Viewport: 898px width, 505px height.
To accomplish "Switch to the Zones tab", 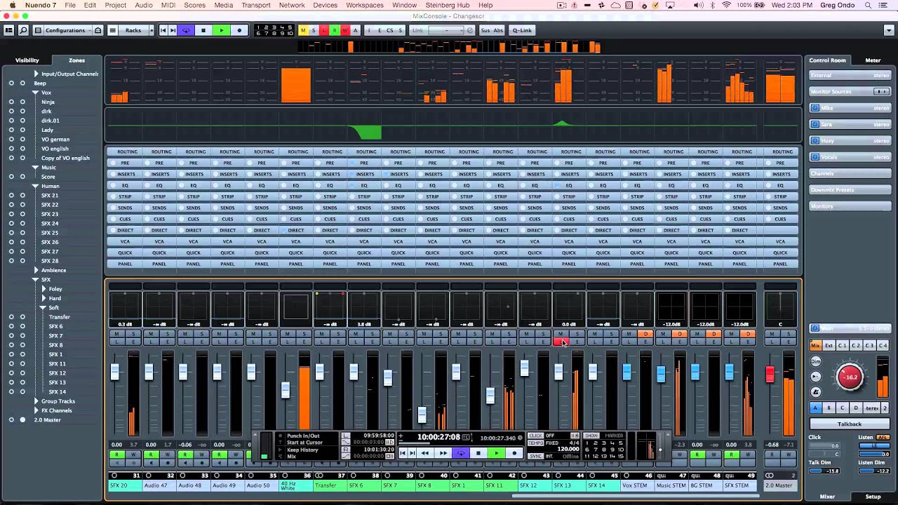I will pyautogui.click(x=76, y=60).
